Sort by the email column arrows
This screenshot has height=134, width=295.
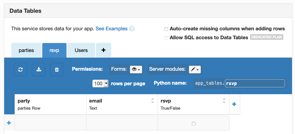(153, 101)
